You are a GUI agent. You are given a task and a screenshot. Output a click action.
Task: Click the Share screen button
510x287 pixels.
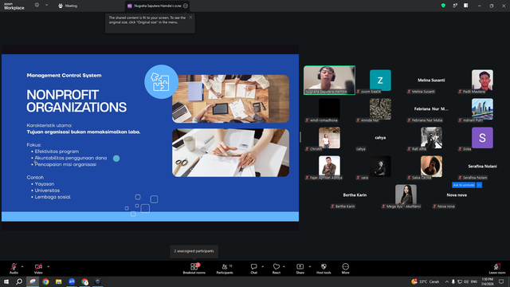pos(300,269)
